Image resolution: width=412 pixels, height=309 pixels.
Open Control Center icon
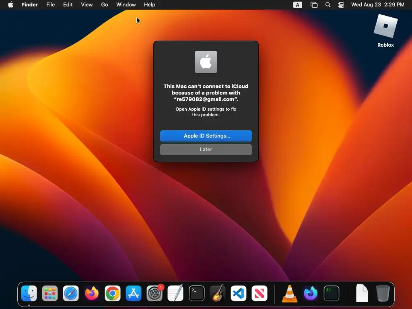[x=341, y=5]
